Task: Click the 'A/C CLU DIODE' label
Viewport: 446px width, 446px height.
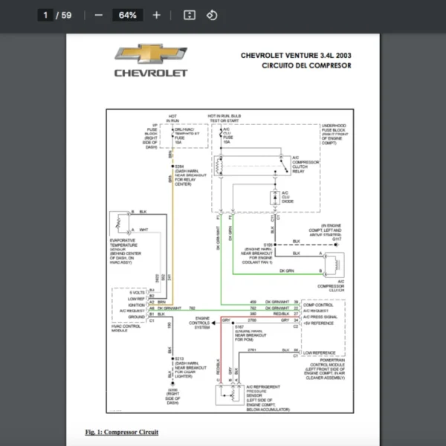Action: (287, 197)
